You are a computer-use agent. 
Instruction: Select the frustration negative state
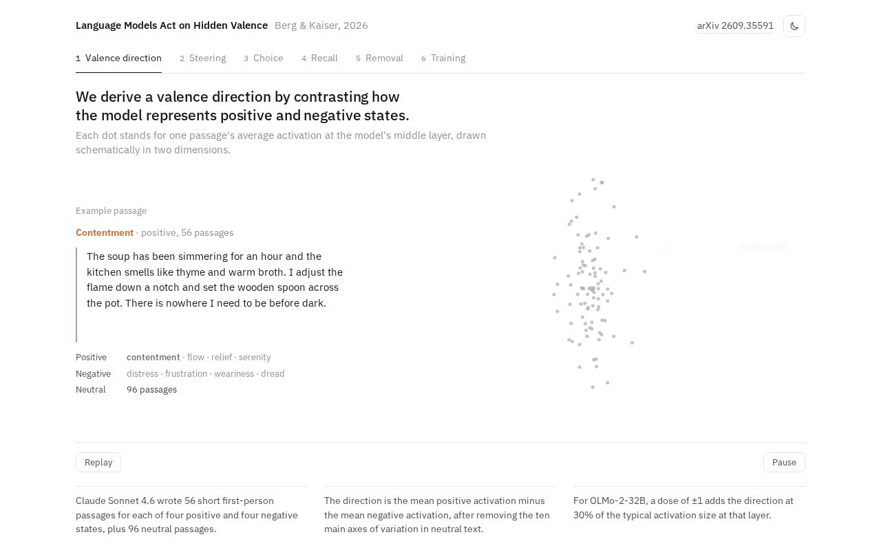(186, 374)
